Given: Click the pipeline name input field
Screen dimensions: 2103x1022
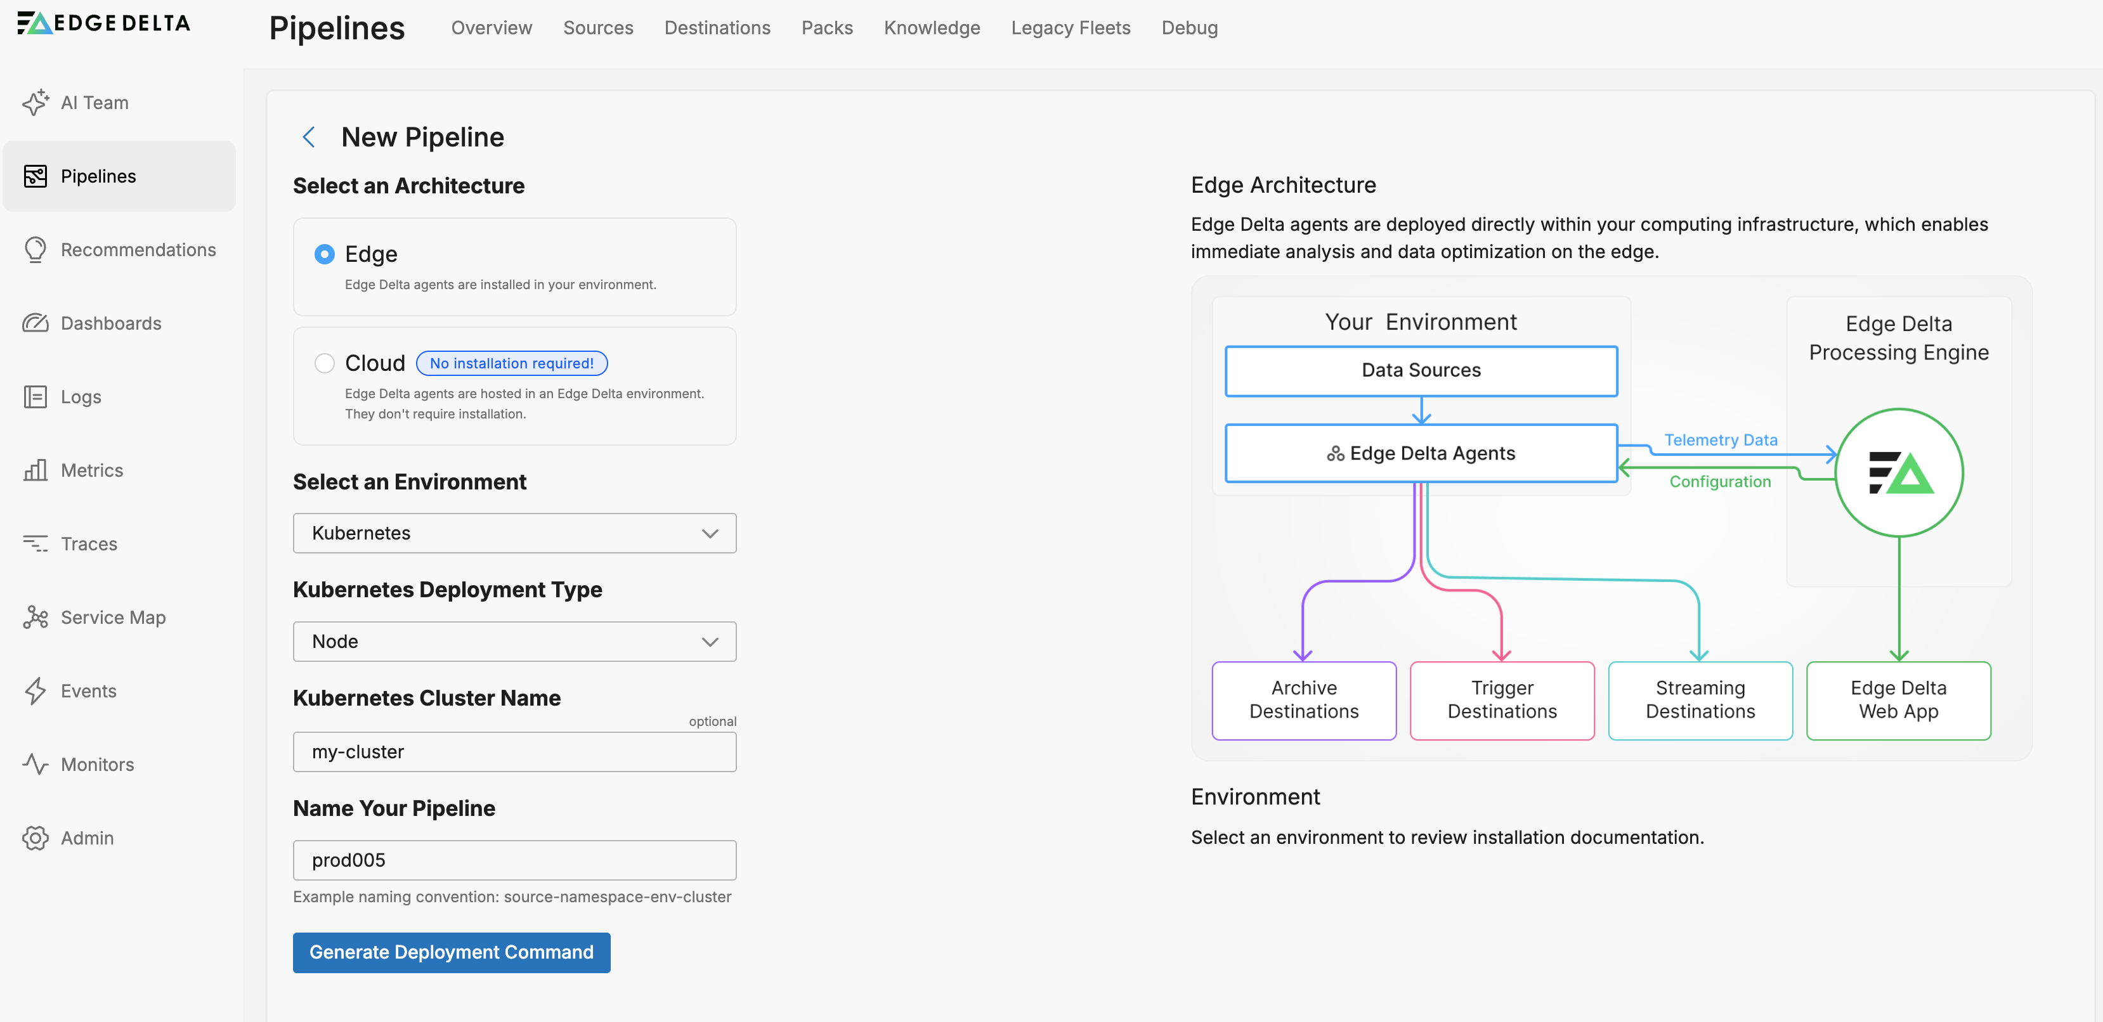Looking at the screenshot, I should 514,860.
